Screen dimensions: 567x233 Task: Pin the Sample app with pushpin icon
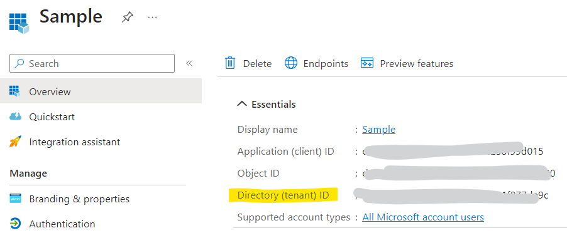tap(127, 17)
